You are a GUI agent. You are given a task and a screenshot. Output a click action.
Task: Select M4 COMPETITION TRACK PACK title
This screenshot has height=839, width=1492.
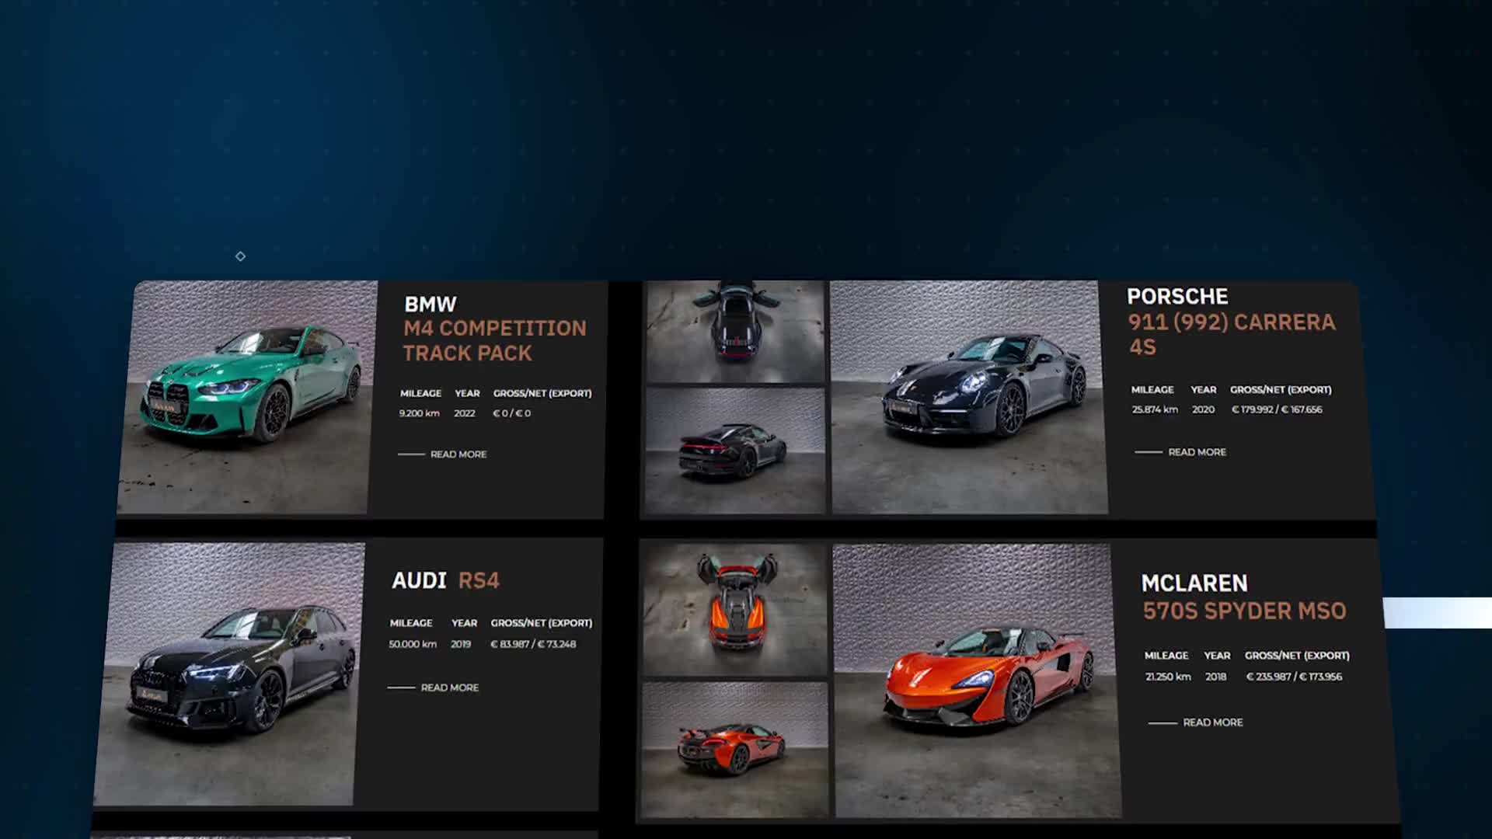click(494, 341)
